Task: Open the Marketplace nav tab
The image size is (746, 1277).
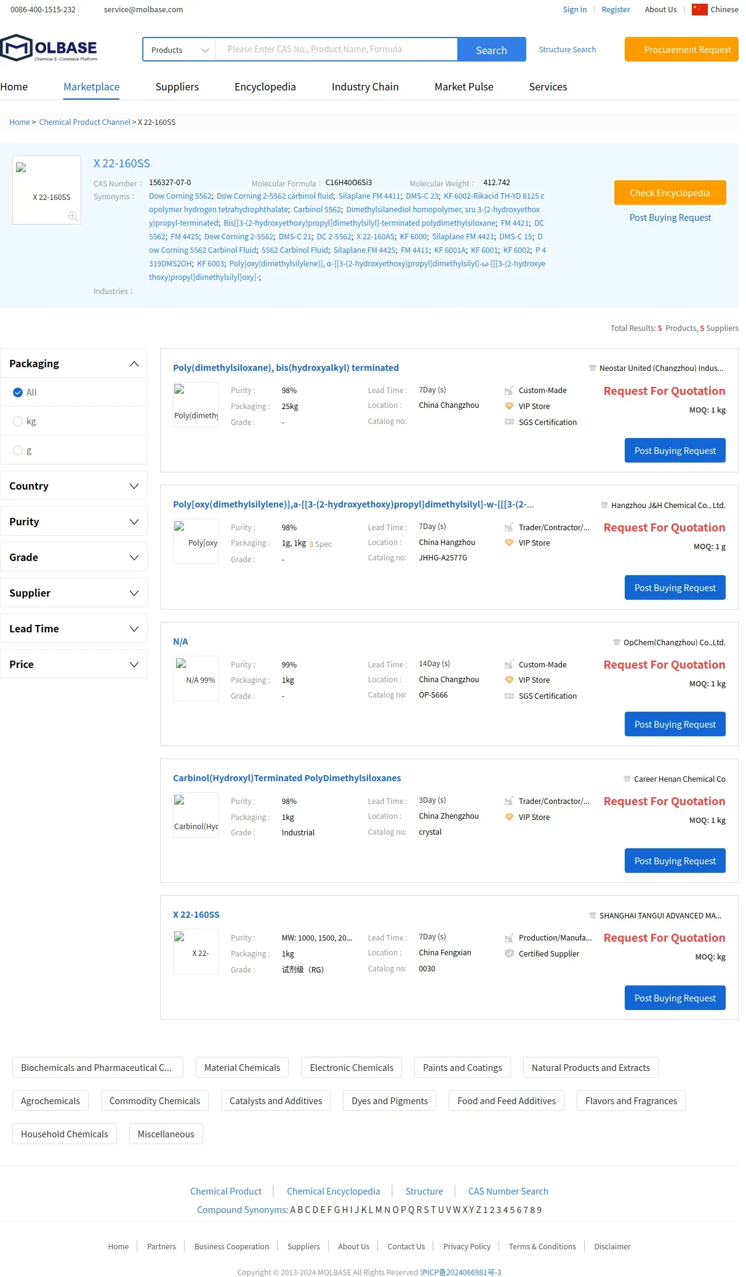Action: (92, 87)
